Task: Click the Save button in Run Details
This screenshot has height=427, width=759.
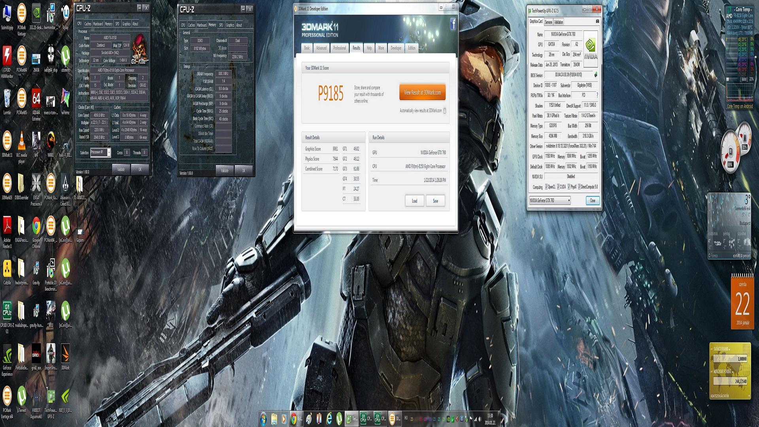Action: click(x=435, y=201)
